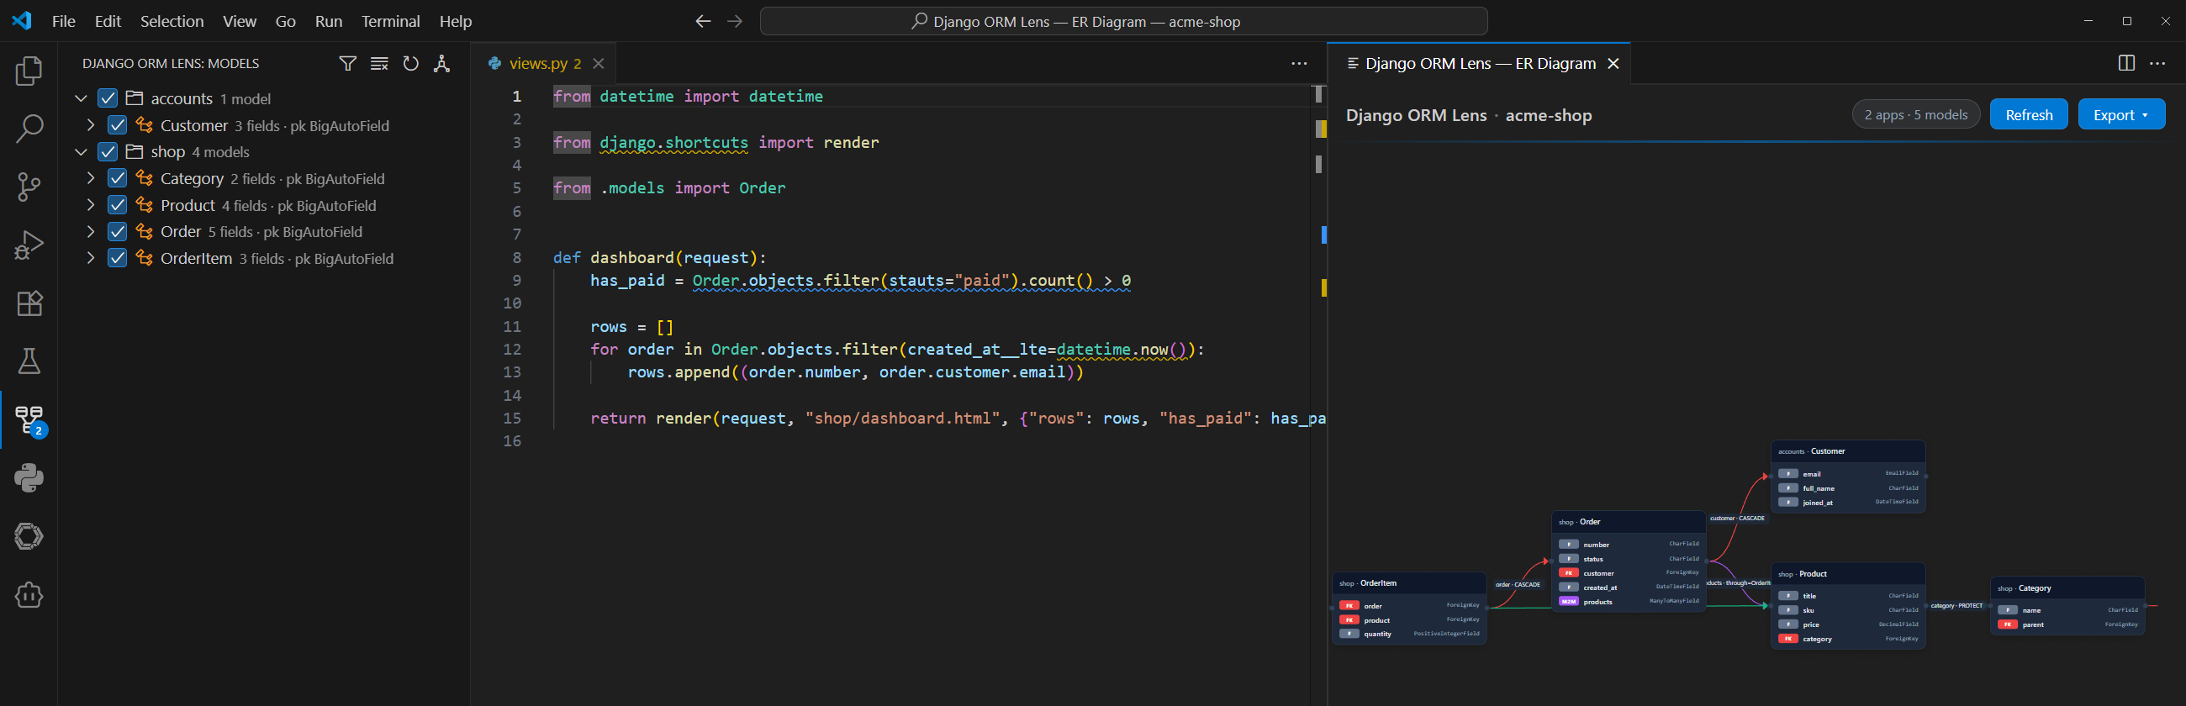Refresh the models list with circular arrow

coord(411,64)
